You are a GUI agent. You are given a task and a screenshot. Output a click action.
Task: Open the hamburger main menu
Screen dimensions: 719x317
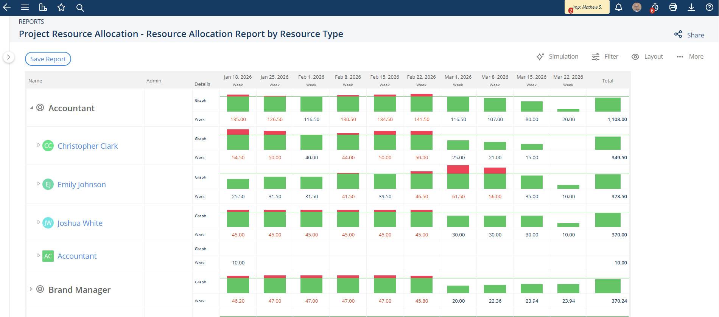tap(25, 8)
